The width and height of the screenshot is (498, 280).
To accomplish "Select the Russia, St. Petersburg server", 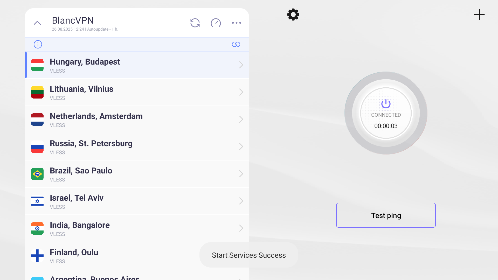I will point(91,146).
